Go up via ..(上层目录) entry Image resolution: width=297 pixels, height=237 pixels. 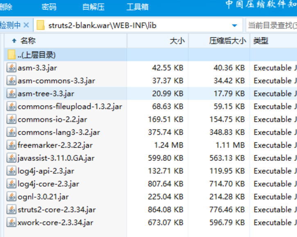coord(36,55)
